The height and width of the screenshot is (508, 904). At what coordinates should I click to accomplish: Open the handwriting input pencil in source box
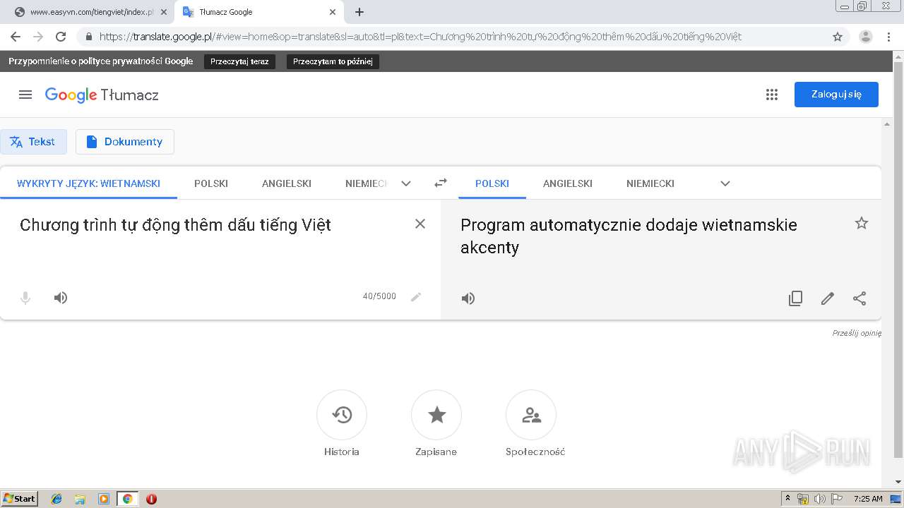(x=416, y=297)
